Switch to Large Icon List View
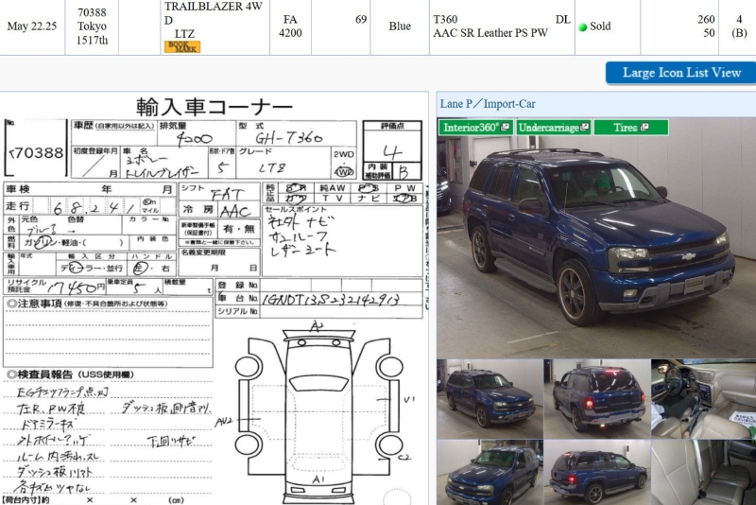 point(680,73)
